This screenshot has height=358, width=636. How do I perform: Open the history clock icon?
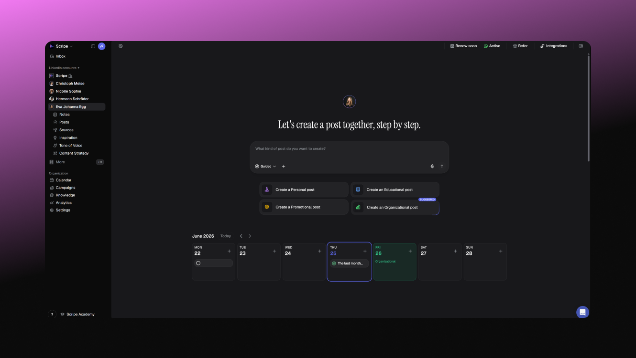121,46
